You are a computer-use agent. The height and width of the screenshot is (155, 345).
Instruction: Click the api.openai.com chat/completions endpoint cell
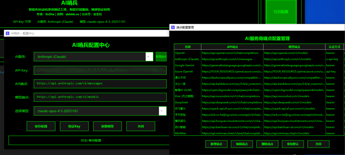point(232,53)
